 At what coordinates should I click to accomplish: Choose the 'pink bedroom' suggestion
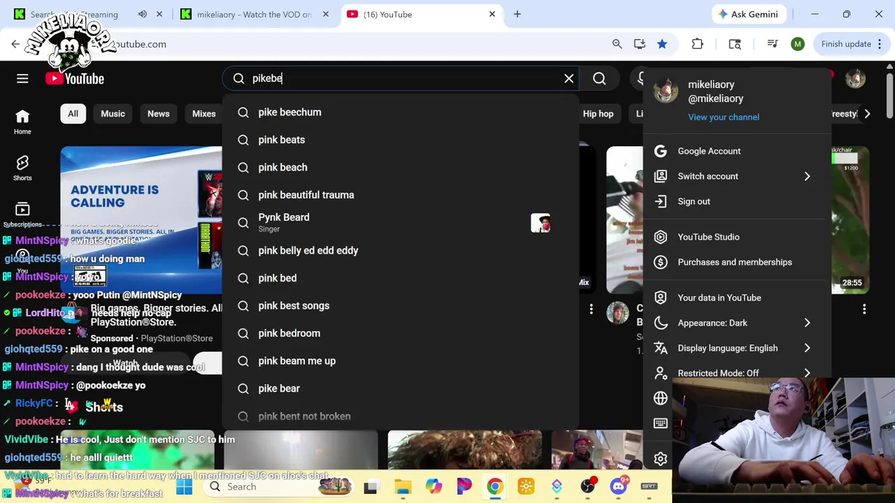point(401,333)
